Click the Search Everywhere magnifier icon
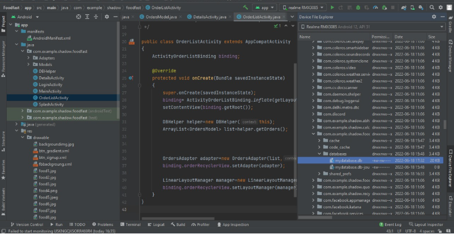The width and height of the screenshot is (454, 234). coord(432,7)
